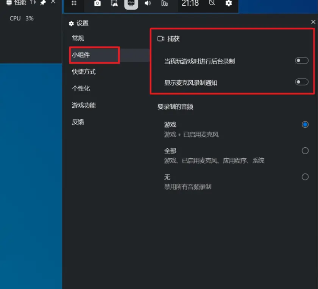This screenshot has height=289, width=318.
Task: Open Game Bar settings gear
Action: click(x=229, y=3)
